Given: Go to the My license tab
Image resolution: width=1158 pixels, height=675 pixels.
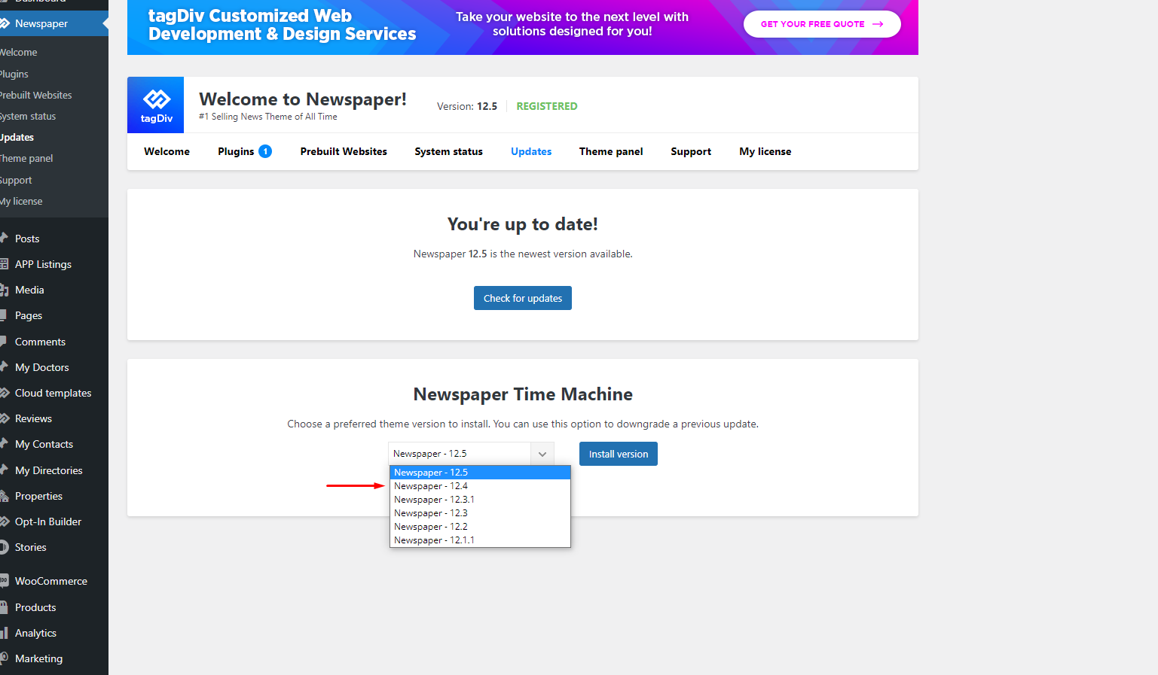Looking at the screenshot, I should pos(765,151).
